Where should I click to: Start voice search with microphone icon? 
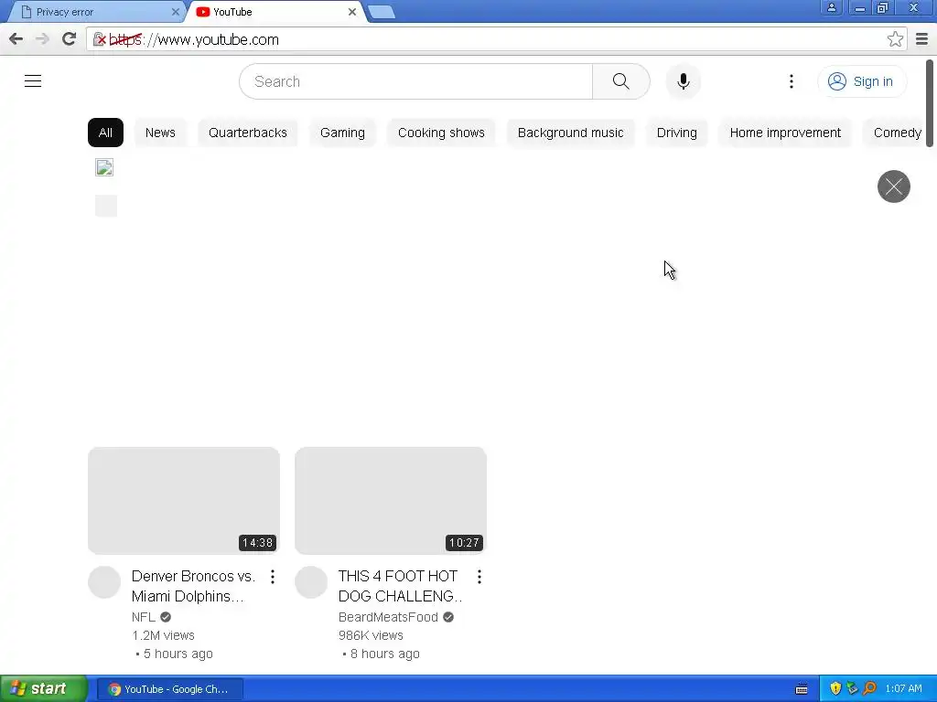tap(683, 81)
